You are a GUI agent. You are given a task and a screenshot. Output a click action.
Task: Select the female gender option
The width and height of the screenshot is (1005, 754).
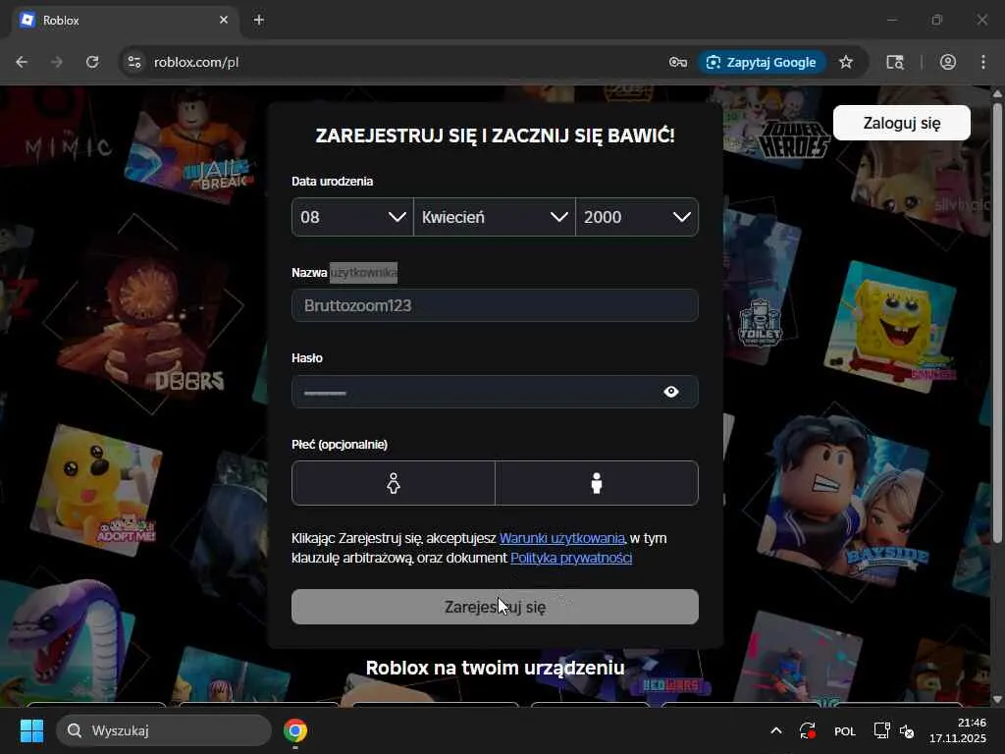[x=394, y=483]
